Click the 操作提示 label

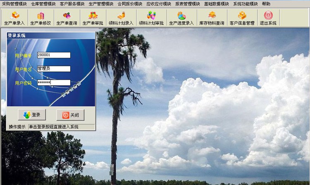point(17,127)
